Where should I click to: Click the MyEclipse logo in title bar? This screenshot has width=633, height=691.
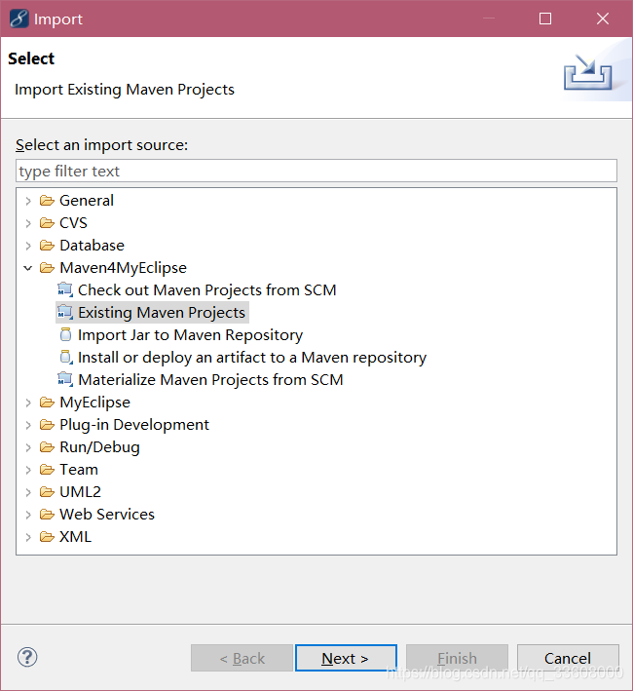point(19,19)
